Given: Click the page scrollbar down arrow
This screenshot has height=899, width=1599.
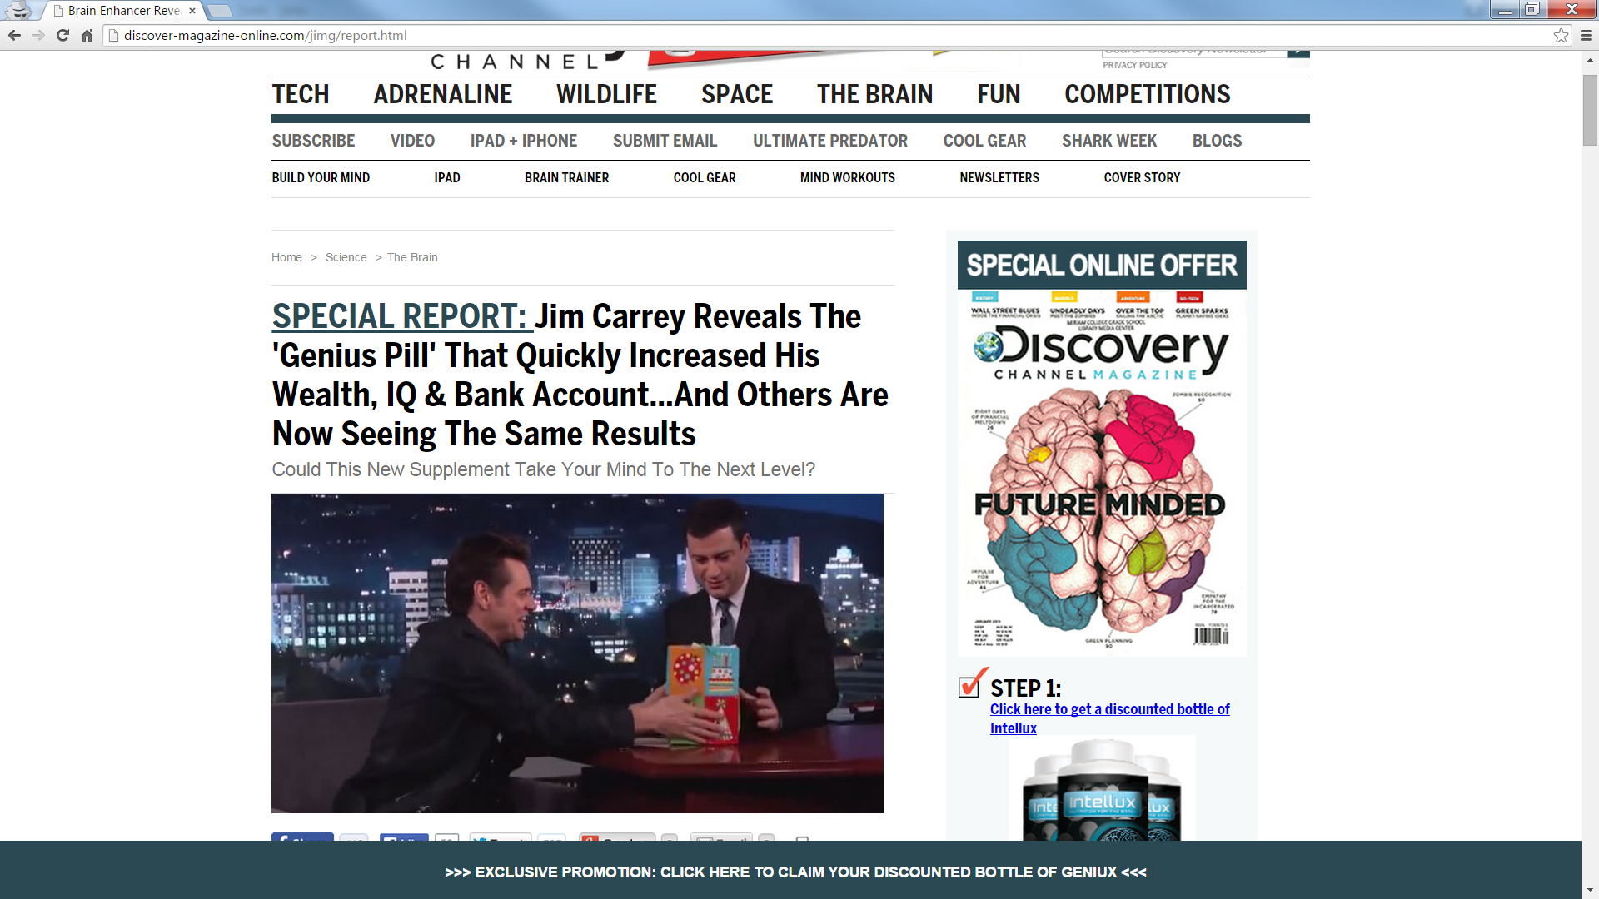Looking at the screenshot, I should (x=1590, y=890).
